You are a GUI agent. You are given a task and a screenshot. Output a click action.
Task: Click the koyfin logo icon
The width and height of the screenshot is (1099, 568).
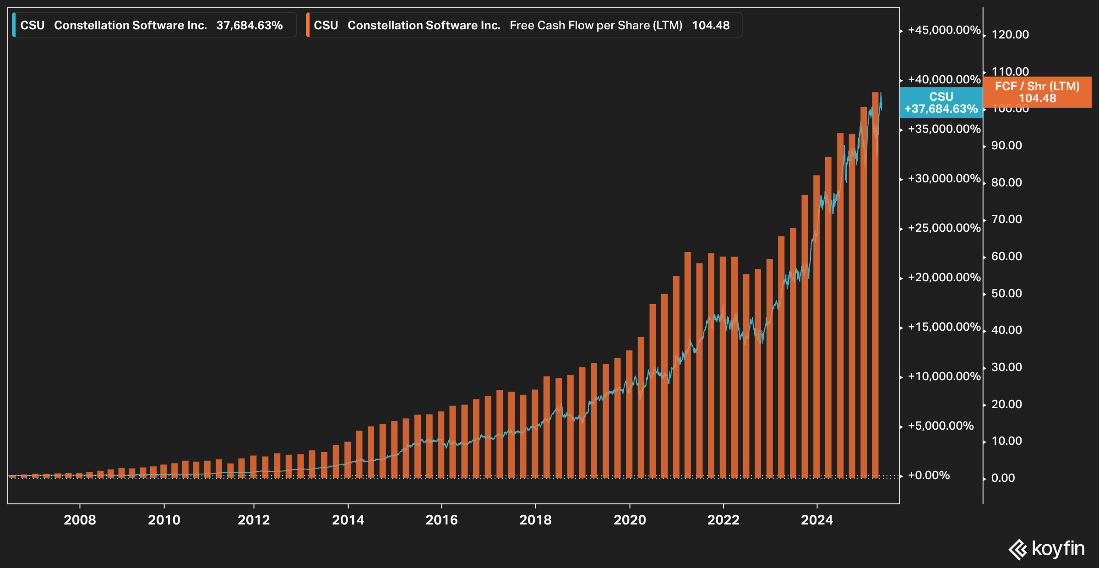click(x=1018, y=549)
